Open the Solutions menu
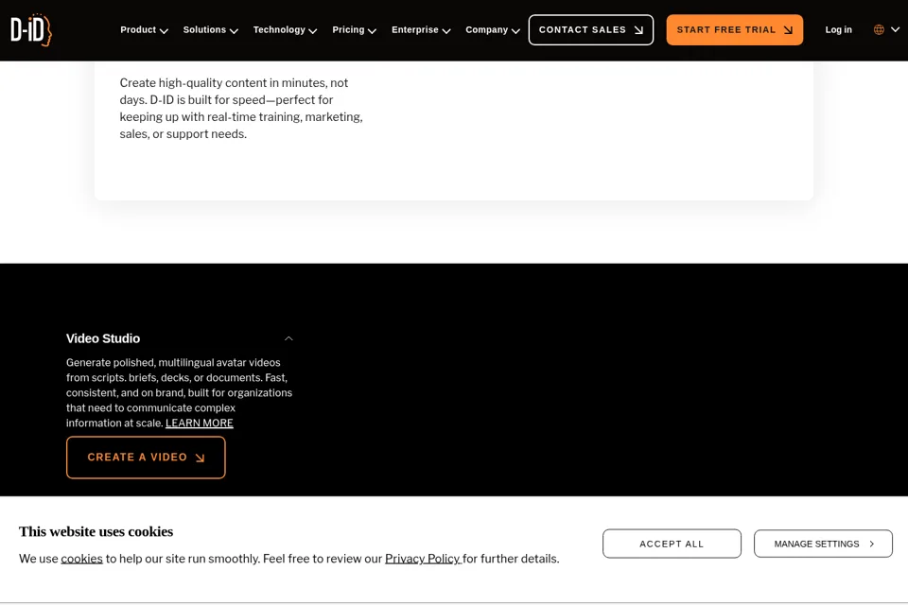 210,29
